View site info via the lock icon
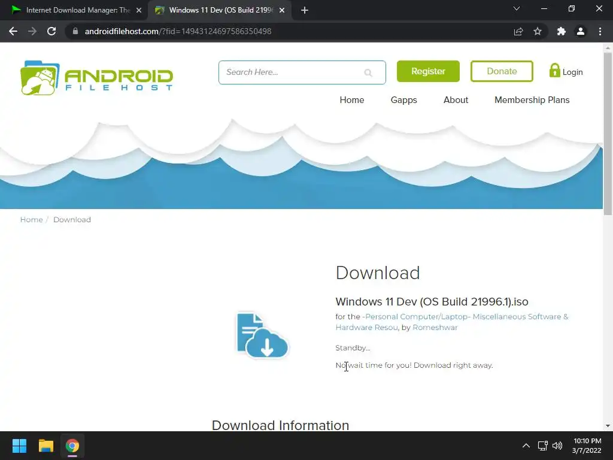The image size is (613, 460). click(x=75, y=31)
